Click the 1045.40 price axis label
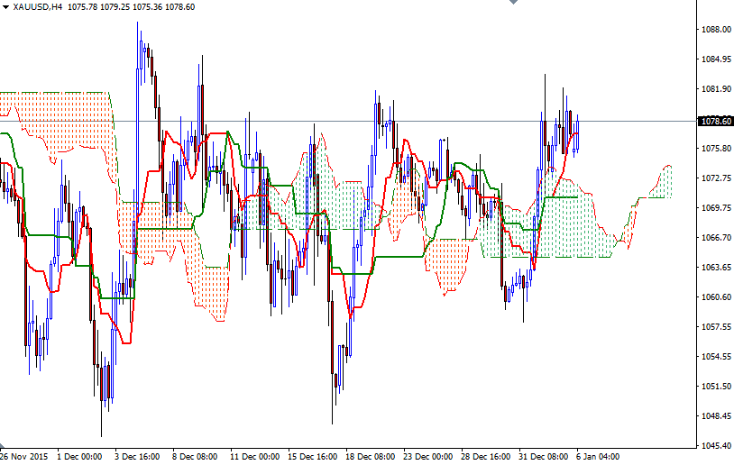The width and height of the screenshot is (734, 465). coord(716,446)
